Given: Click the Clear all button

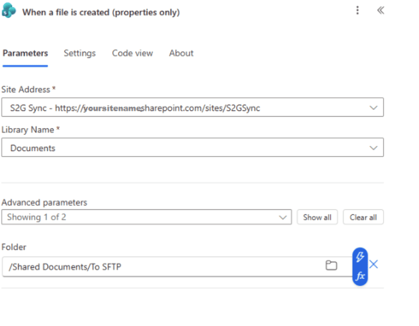Looking at the screenshot, I should click(363, 217).
